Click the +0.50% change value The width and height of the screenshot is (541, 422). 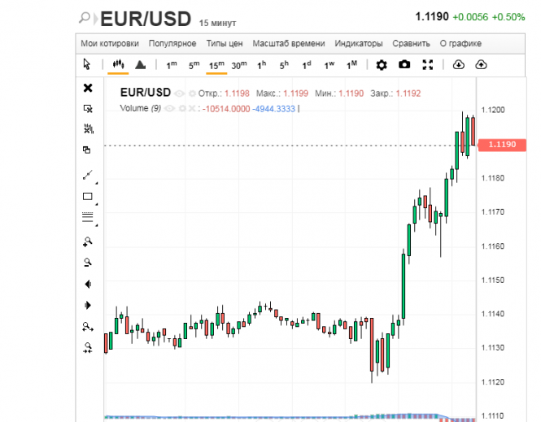coord(508,17)
